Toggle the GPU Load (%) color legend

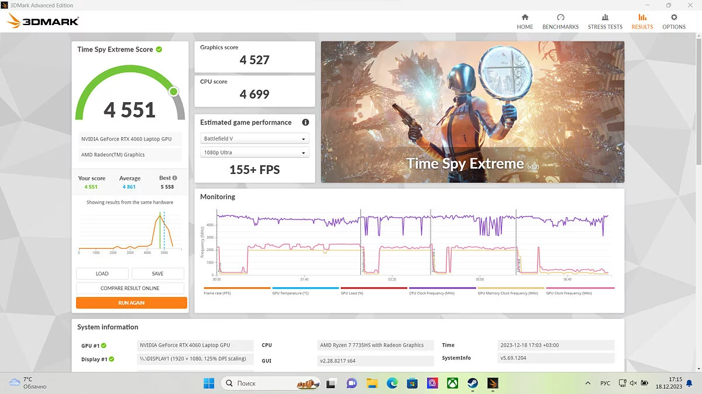pos(374,290)
